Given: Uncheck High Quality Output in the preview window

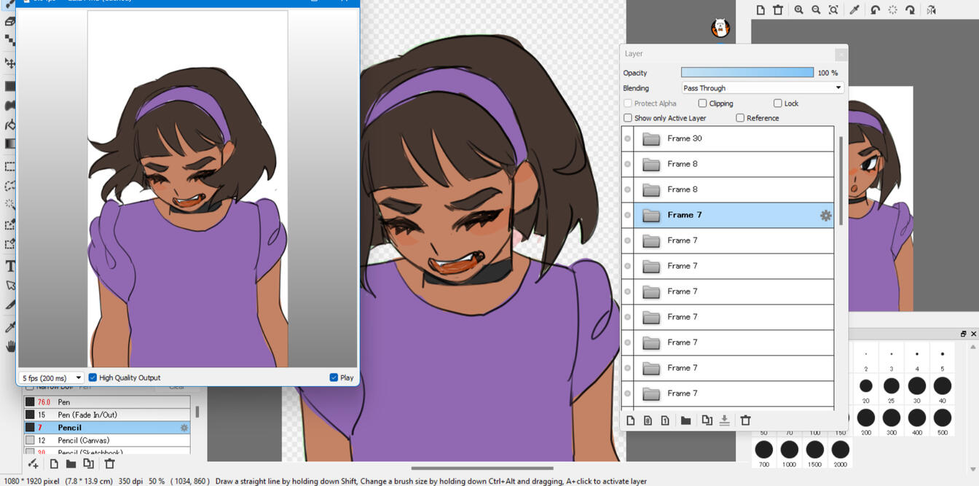Looking at the screenshot, I should tap(93, 377).
